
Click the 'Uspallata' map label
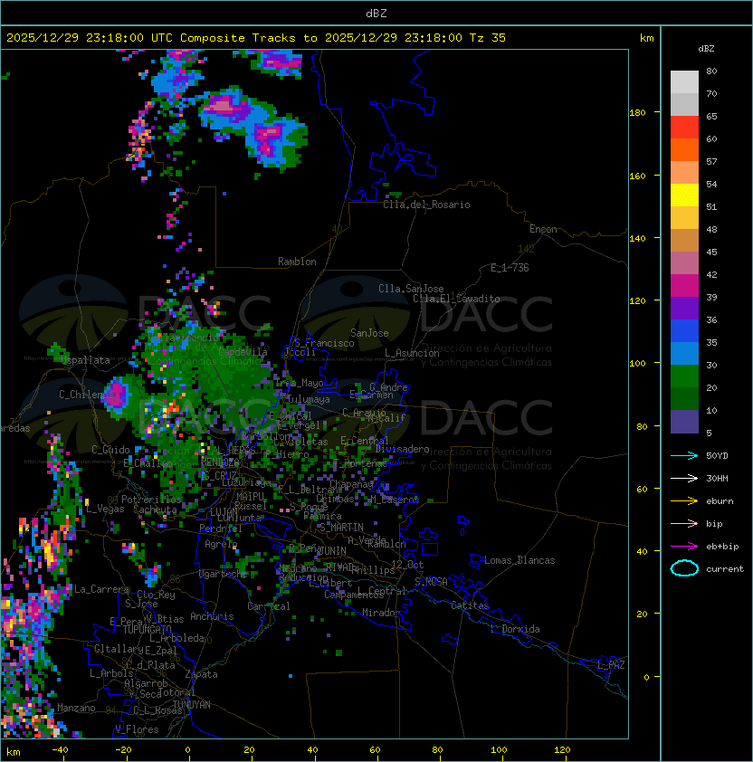(86, 360)
